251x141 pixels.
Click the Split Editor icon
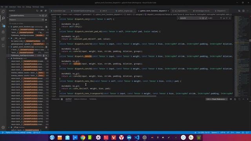pos(243,11)
